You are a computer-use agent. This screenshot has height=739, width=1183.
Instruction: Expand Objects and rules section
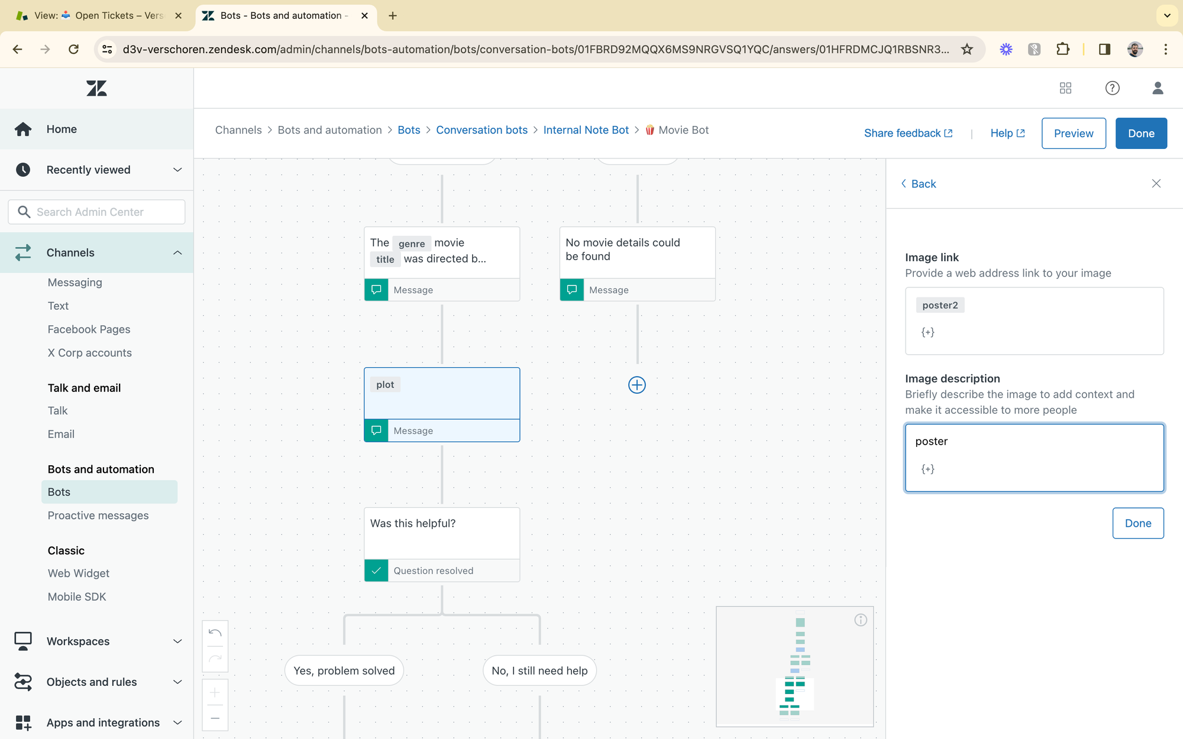point(177,682)
